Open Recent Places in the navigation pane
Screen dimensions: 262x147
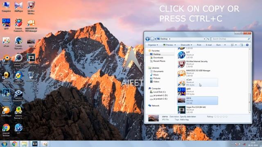(x=159, y=61)
